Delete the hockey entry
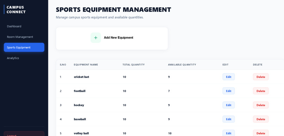This screenshot has height=136, width=284. click(261, 105)
